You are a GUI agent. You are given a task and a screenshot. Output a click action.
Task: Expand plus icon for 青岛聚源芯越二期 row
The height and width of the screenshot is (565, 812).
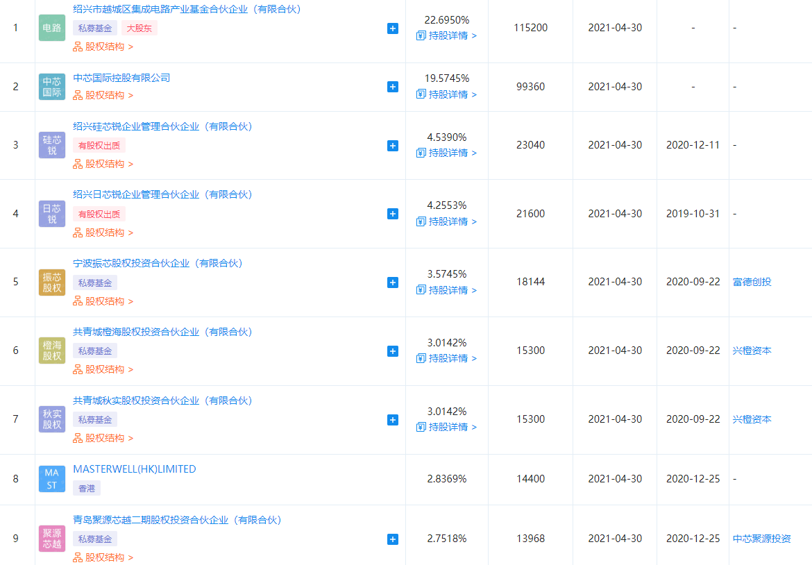[393, 539]
